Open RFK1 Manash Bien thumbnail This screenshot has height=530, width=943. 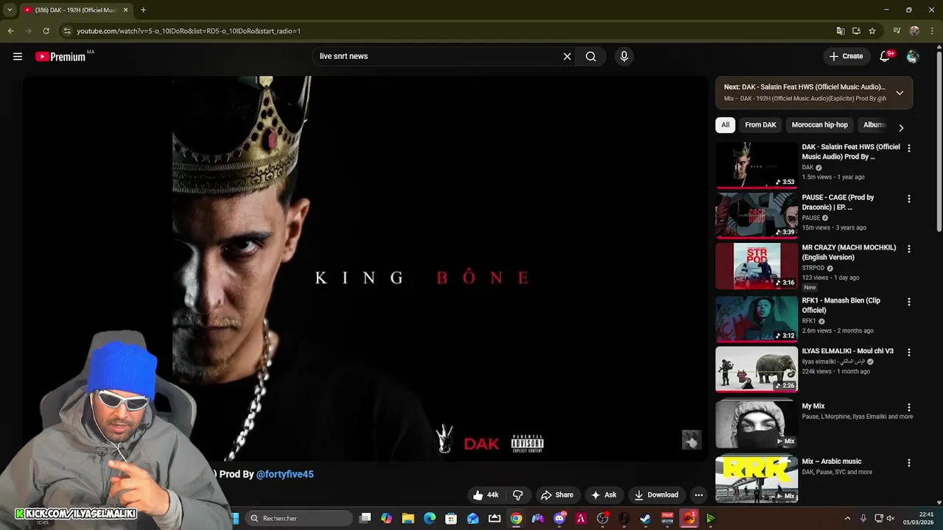(757, 319)
